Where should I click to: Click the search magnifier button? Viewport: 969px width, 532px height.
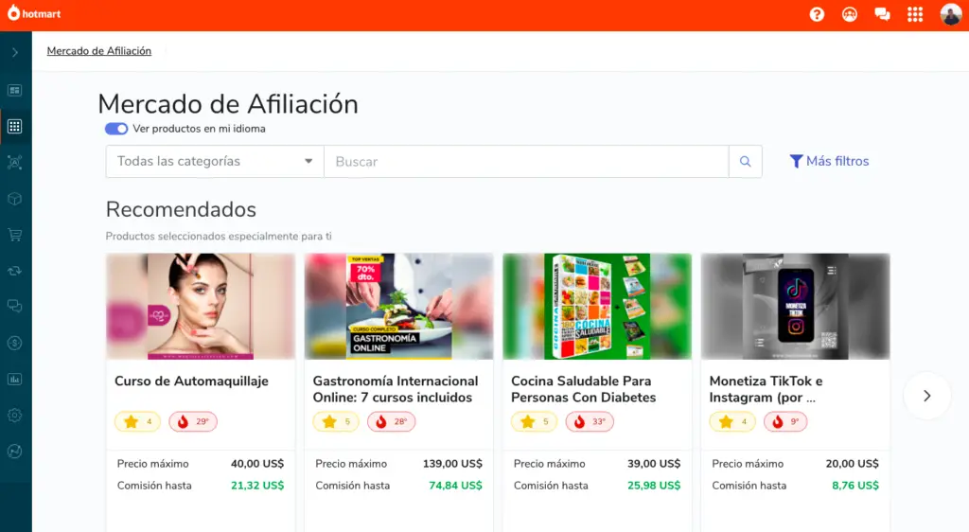click(x=746, y=161)
